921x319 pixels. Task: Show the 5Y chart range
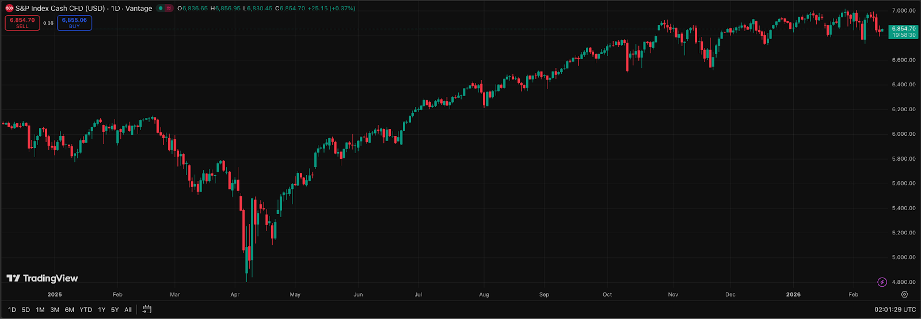click(x=115, y=310)
